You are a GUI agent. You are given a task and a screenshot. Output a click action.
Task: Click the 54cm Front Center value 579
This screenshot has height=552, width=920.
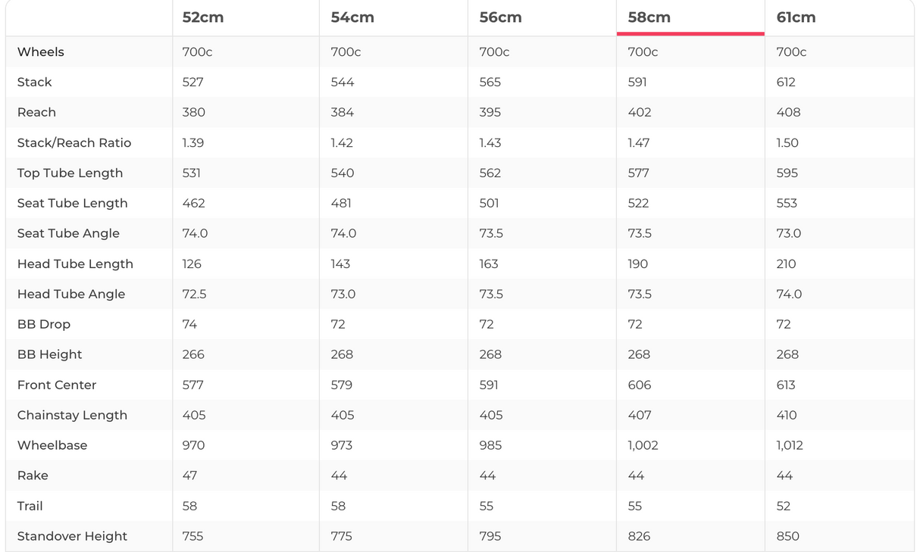click(x=341, y=385)
